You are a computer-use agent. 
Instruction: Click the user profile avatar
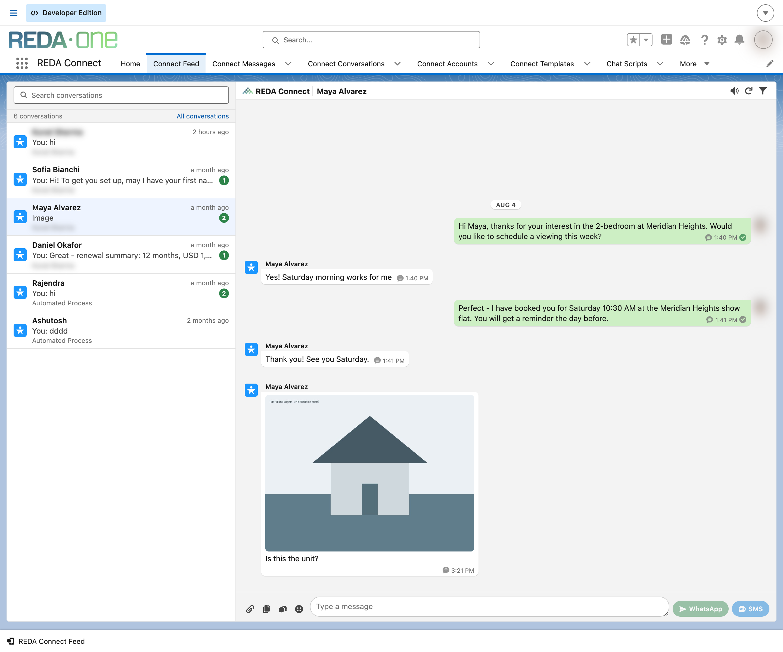(x=763, y=39)
